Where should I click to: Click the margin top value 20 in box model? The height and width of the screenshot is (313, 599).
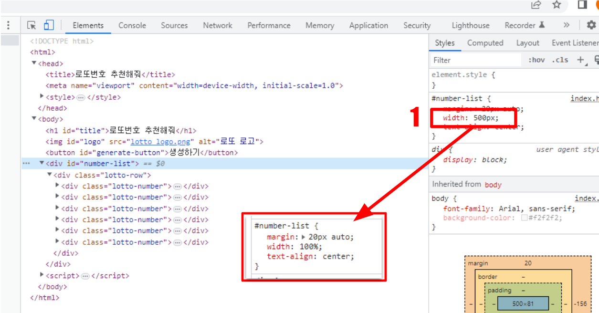click(528, 263)
